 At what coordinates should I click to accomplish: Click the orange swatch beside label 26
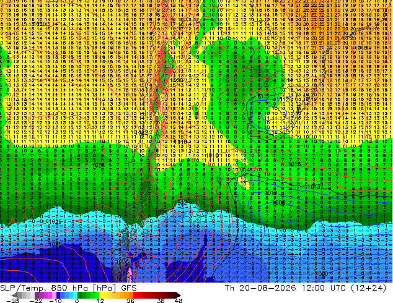(131, 295)
